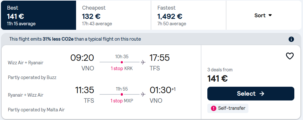Click the Self-transfer badge
Image resolution: width=303 pixels, height=120 pixels.
228,108
